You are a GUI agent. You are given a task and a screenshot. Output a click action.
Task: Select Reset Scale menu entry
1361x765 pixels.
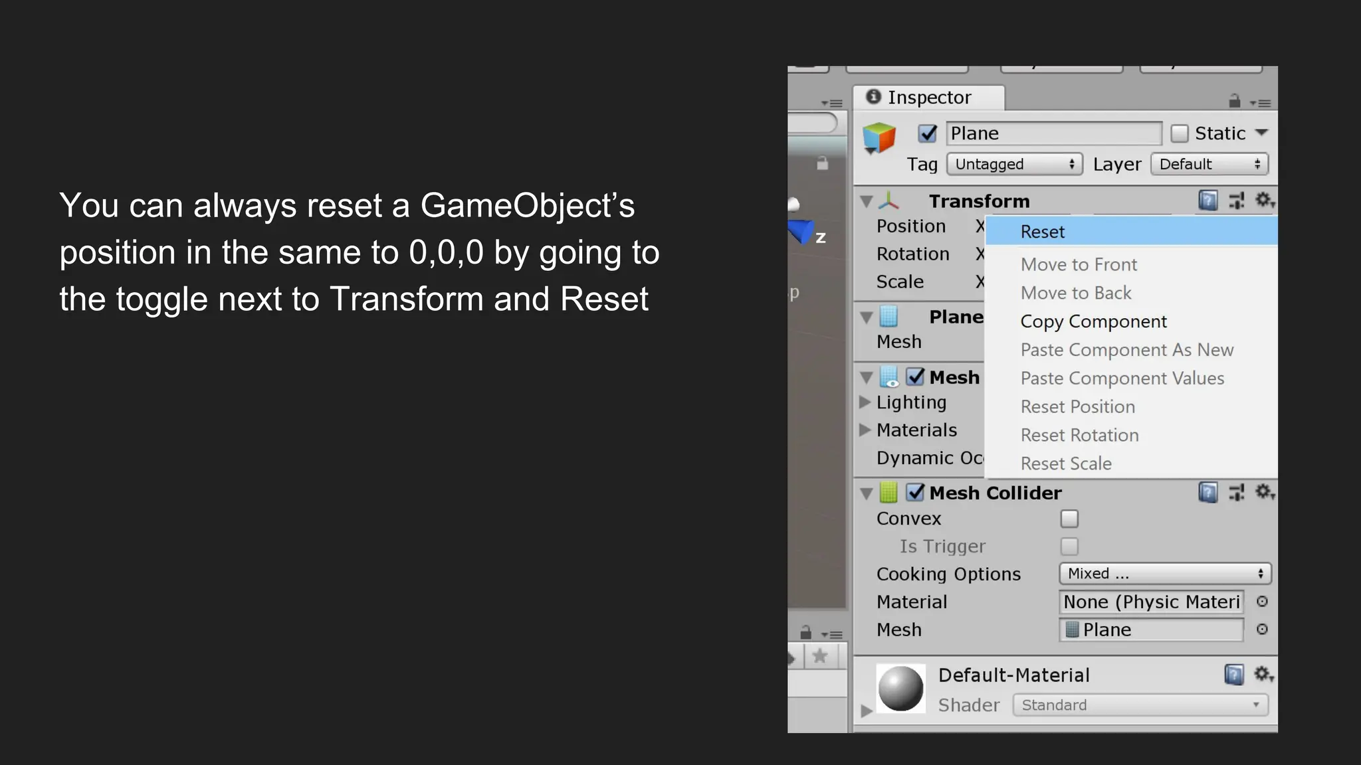pos(1131,464)
